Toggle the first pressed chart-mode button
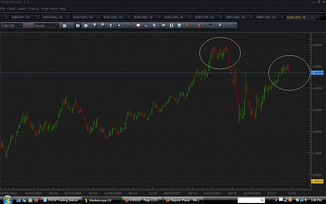 tap(78, 26)
